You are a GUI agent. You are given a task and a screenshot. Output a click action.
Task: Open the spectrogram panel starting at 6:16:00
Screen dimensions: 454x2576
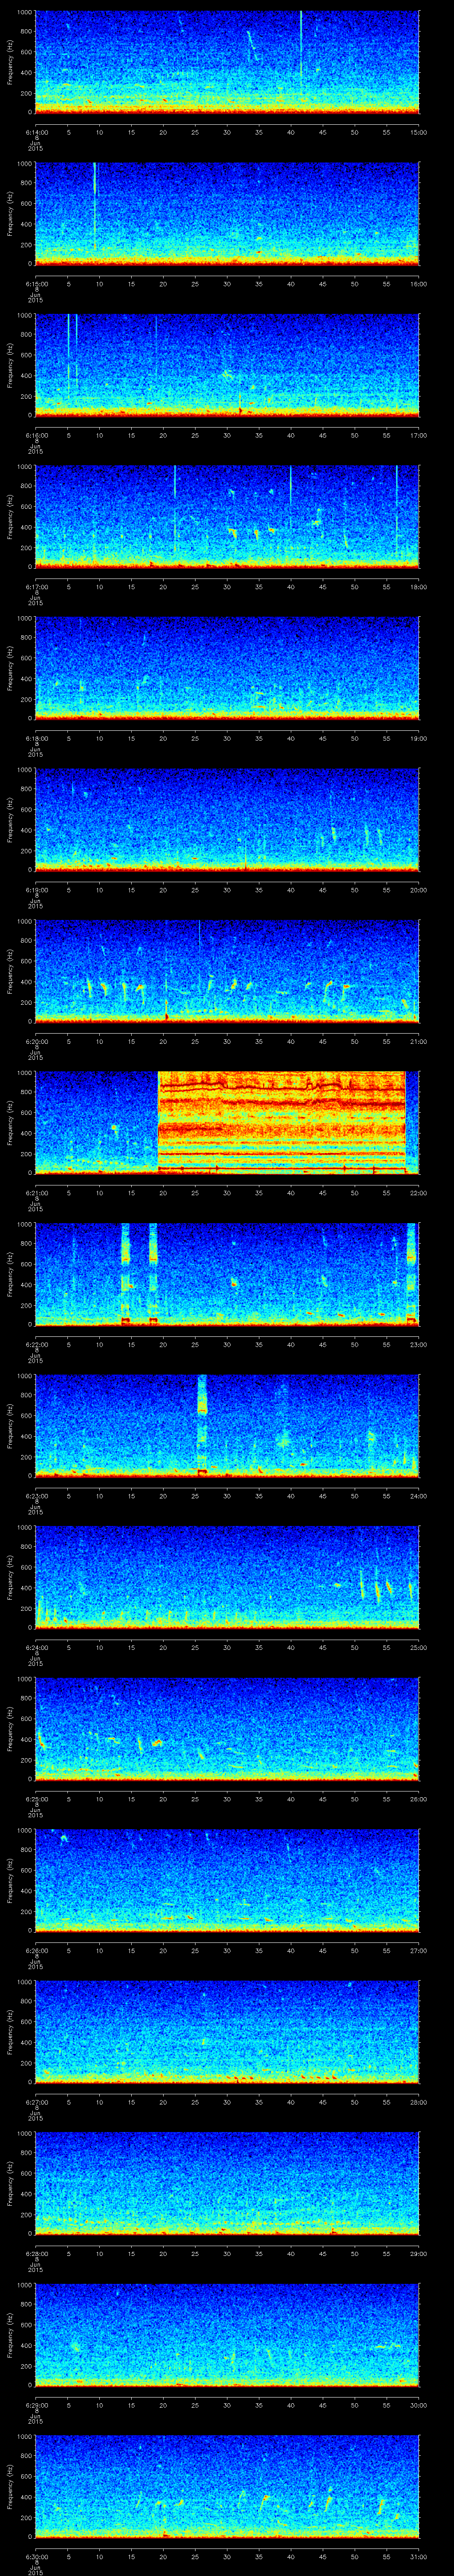pos(227,365)
